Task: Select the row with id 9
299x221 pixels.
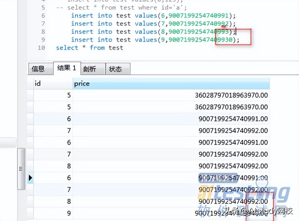Action: (69, 213)
